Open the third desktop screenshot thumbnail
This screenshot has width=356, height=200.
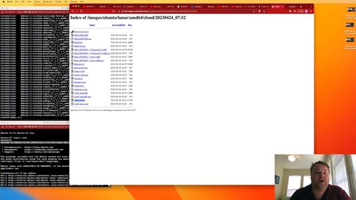pyautogui.click(x=350, y=40)
